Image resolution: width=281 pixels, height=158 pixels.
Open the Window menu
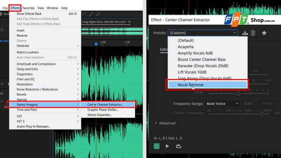[x=52, y=8]
